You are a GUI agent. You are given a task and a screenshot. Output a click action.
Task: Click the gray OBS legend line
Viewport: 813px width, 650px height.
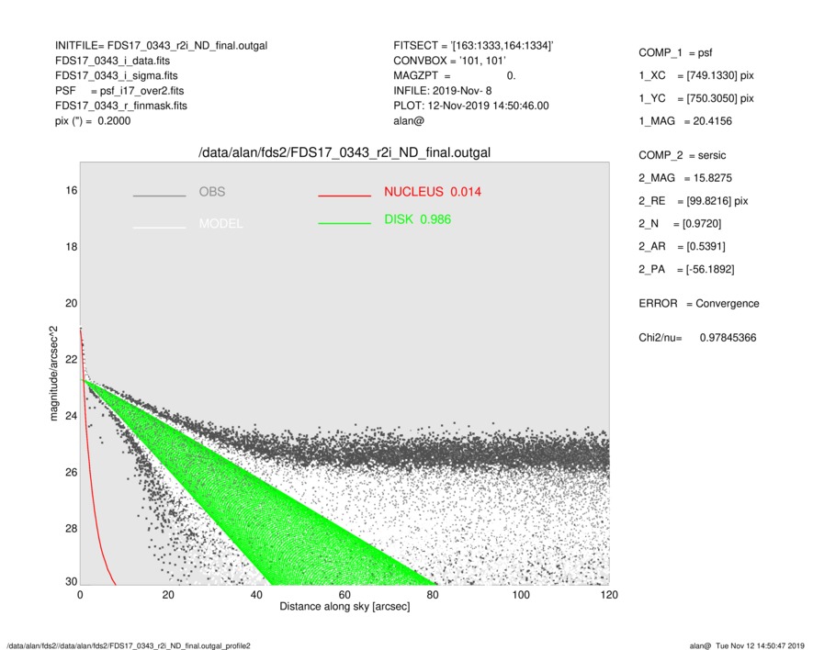(x=159, y=196)
